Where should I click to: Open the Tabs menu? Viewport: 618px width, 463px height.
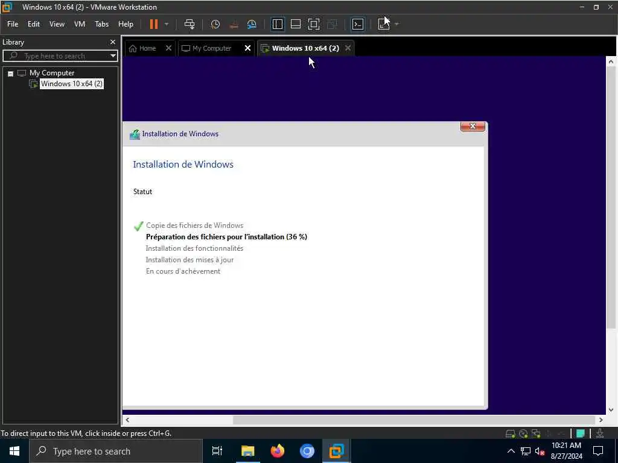101,24
